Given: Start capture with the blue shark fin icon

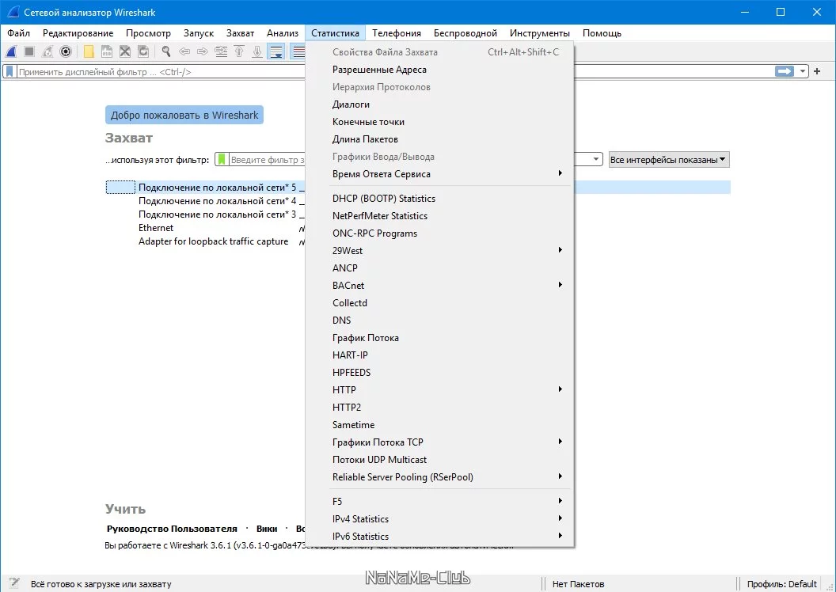Looking at the screenshot, I should [11, 51].
